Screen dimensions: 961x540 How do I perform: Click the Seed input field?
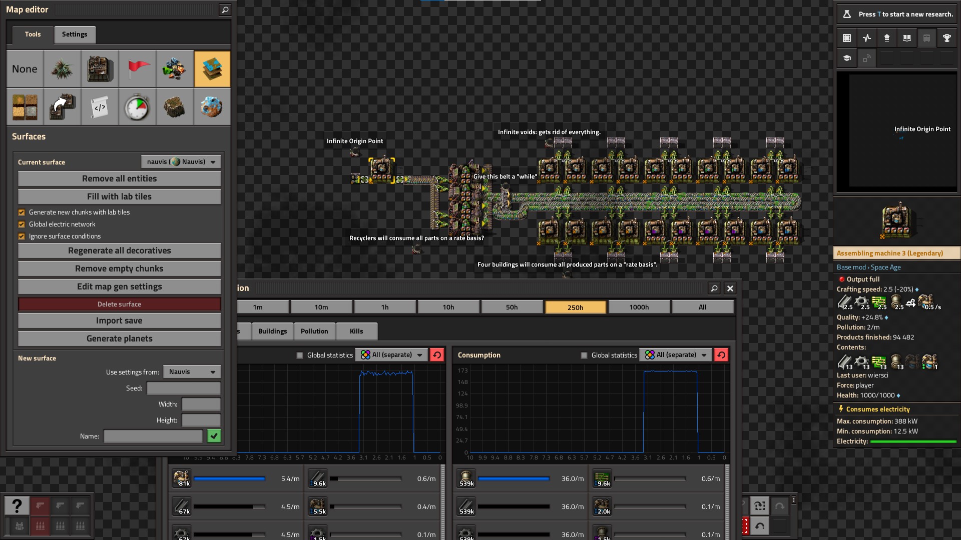point(184,388)
